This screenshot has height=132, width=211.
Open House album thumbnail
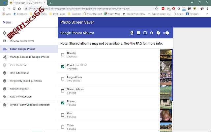(166, 103)
